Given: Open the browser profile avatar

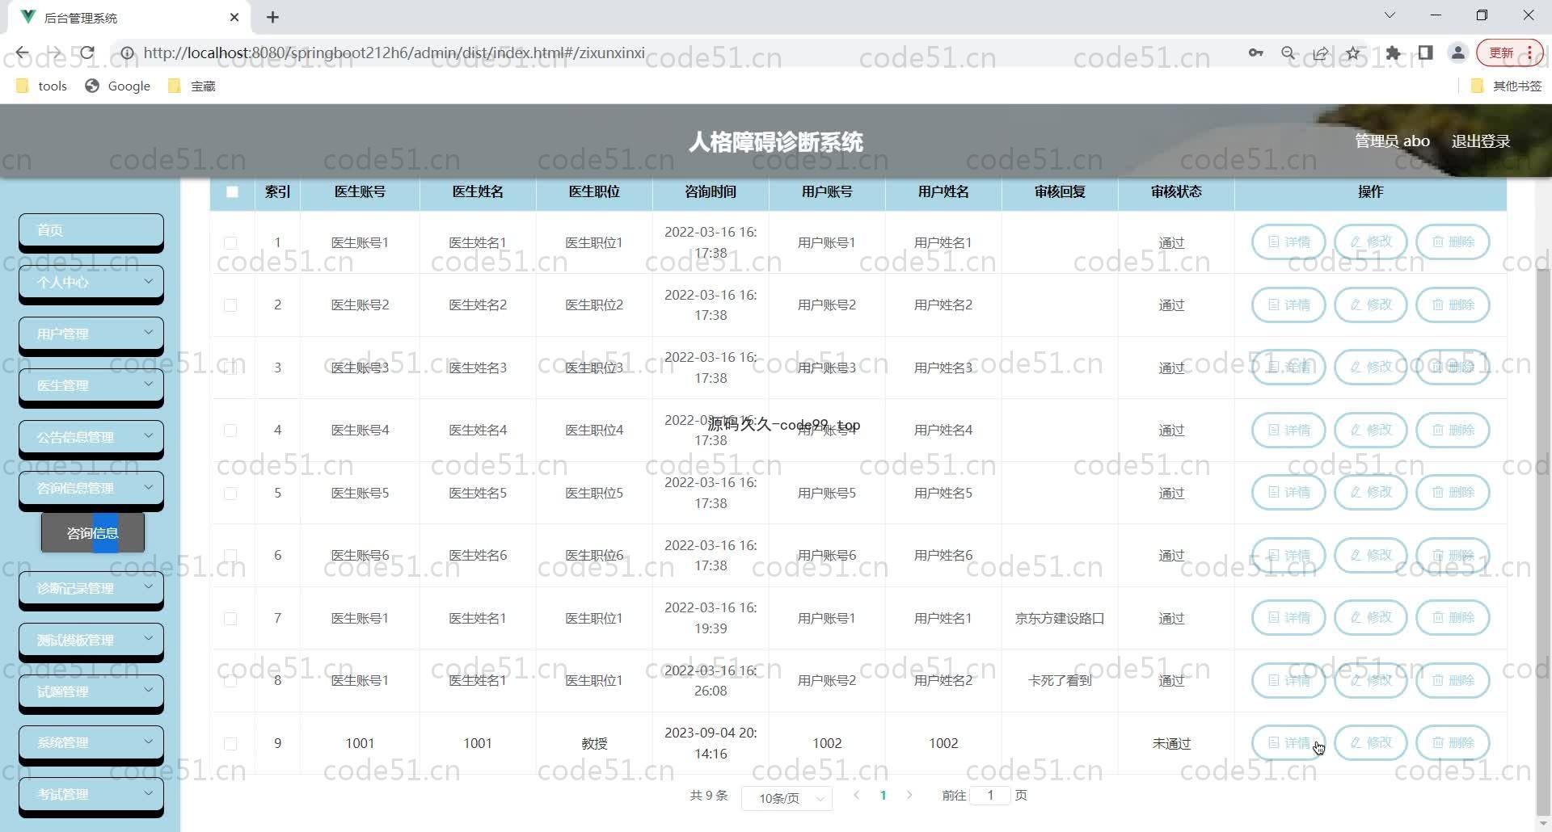Looking at the screenshot, I should [1458, 53].
